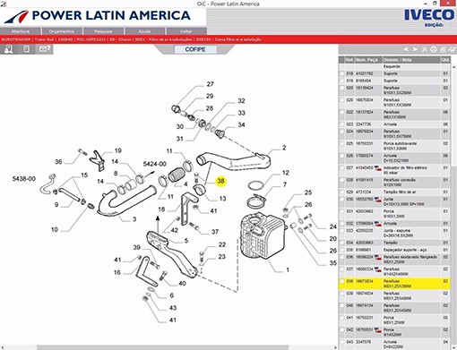
Task: Click the previous page left arrow icon
Action: click(406, 49)
